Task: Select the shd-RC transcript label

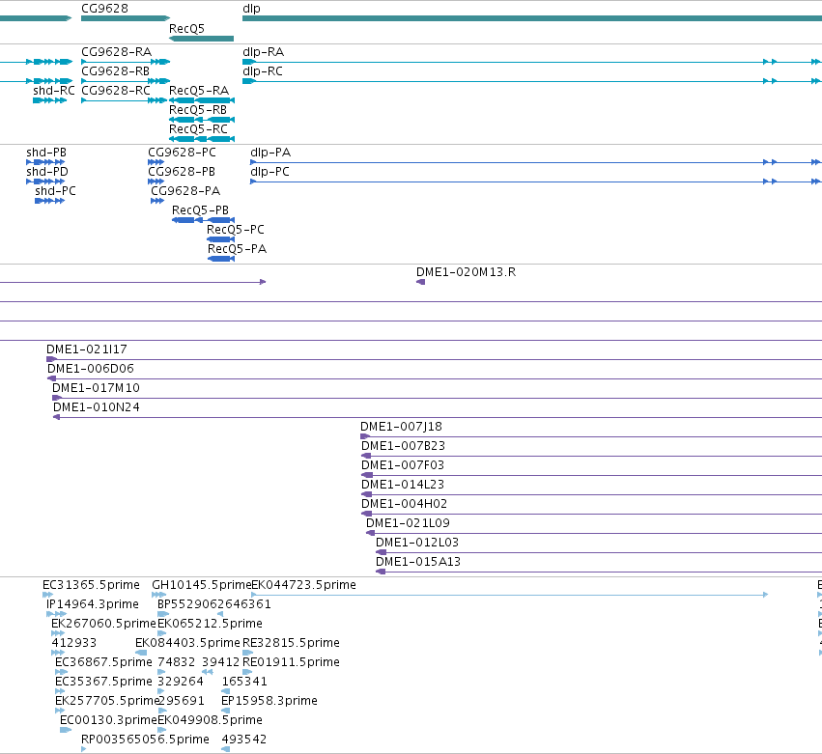Action: [54, 91]
